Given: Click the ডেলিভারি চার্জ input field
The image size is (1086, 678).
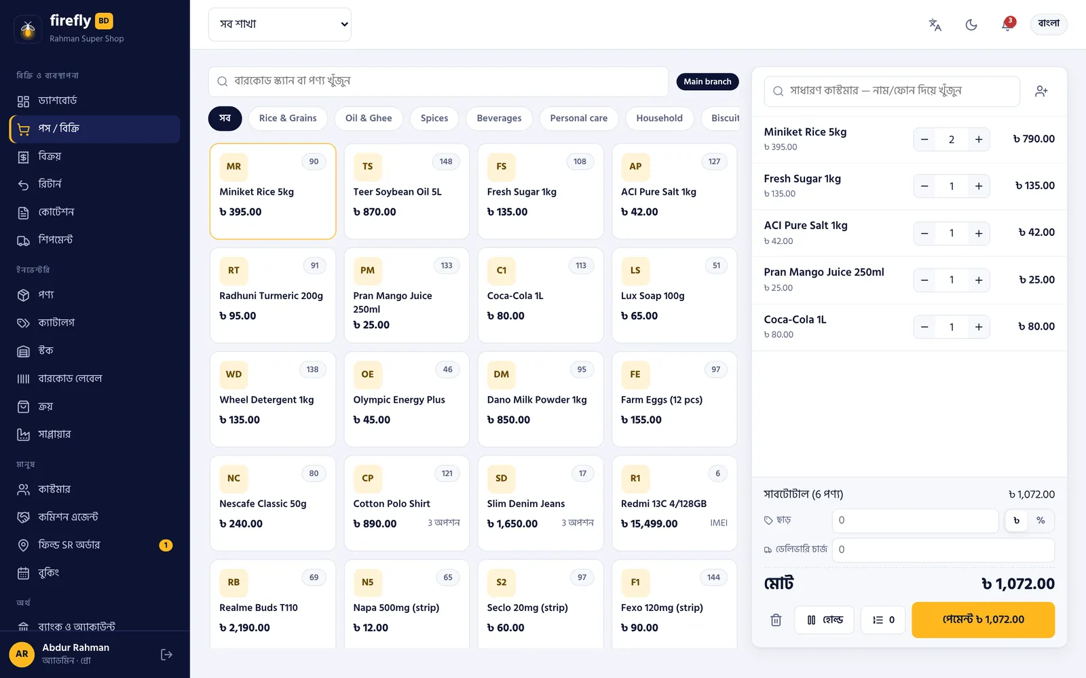Looking at the screenshot, I should [x=943, y=550].
